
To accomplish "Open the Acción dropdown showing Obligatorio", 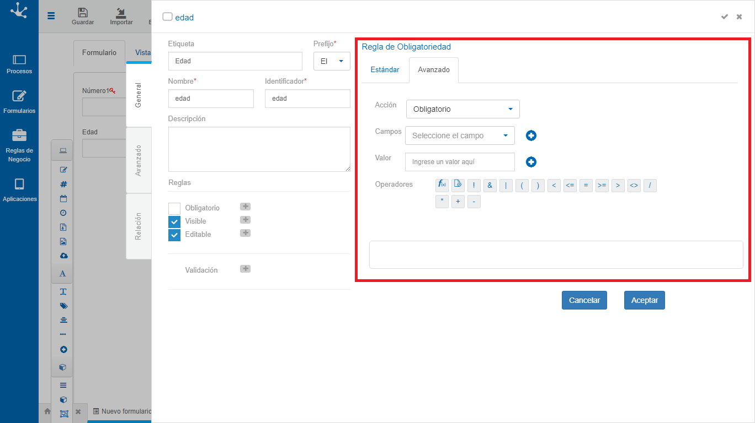I will 462,109.
